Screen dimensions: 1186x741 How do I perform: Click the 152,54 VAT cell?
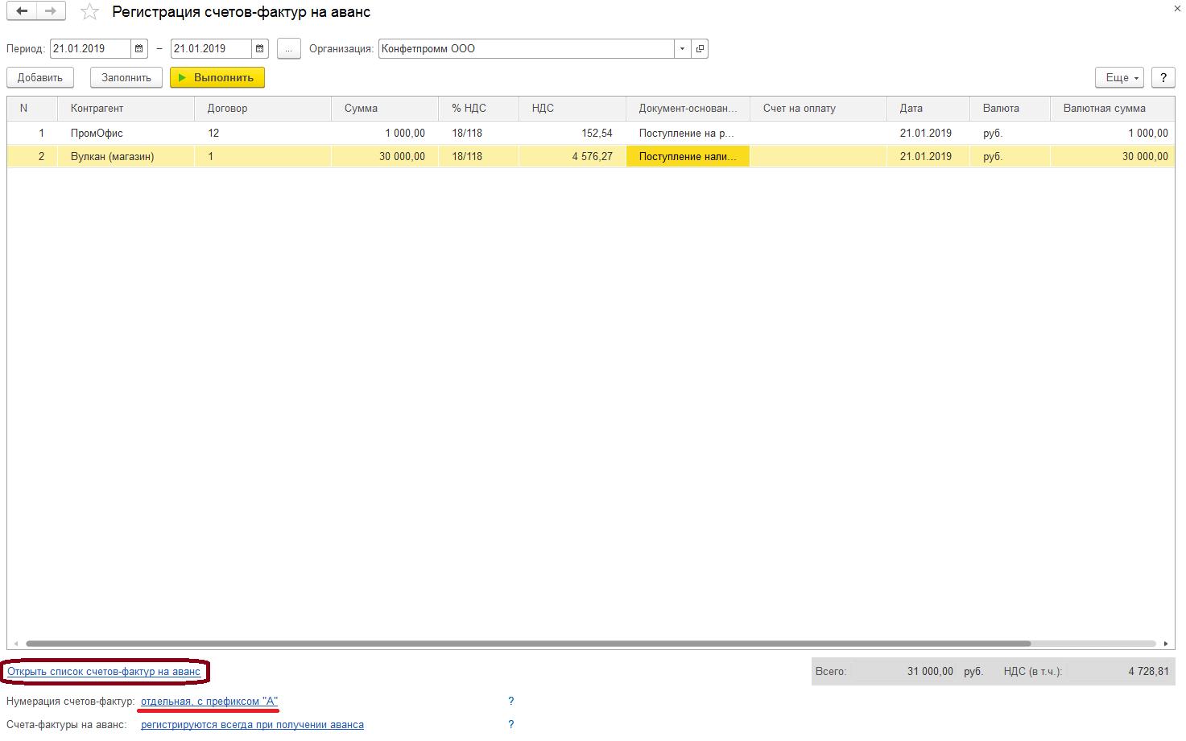[x=572, y=133]
